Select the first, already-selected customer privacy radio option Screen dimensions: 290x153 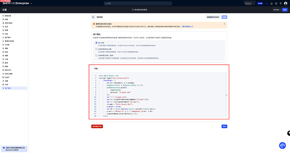96,43
